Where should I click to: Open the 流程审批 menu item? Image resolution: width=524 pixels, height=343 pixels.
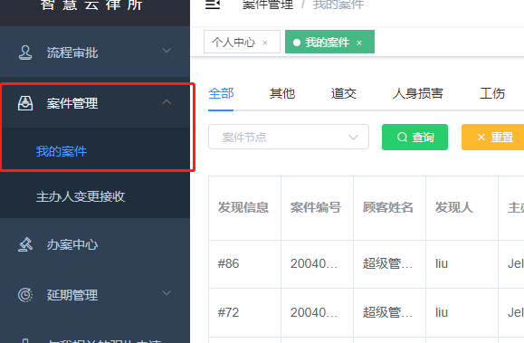(x=95, y=52)
